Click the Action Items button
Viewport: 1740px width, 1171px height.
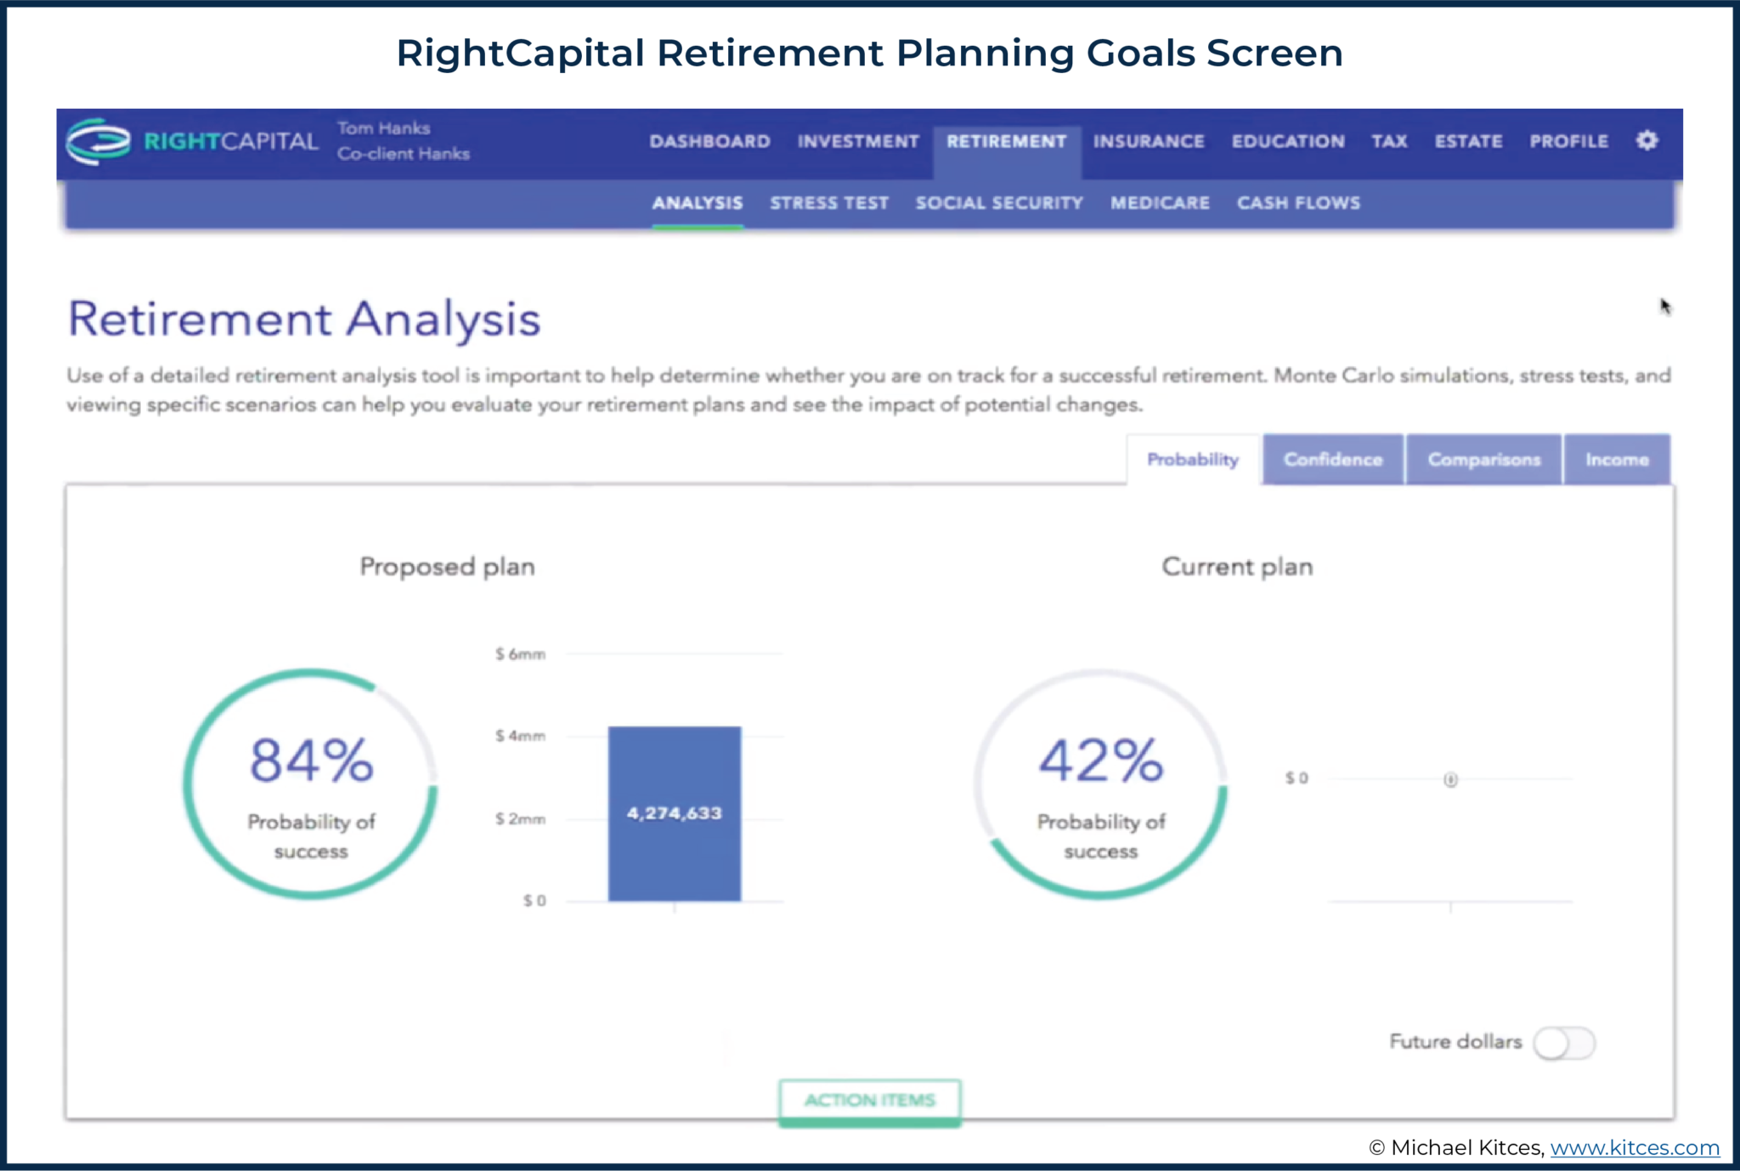click(868, 1099)
